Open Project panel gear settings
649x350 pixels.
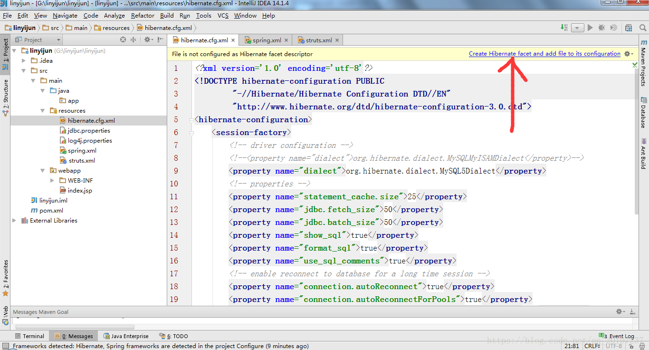pos(148,40)
